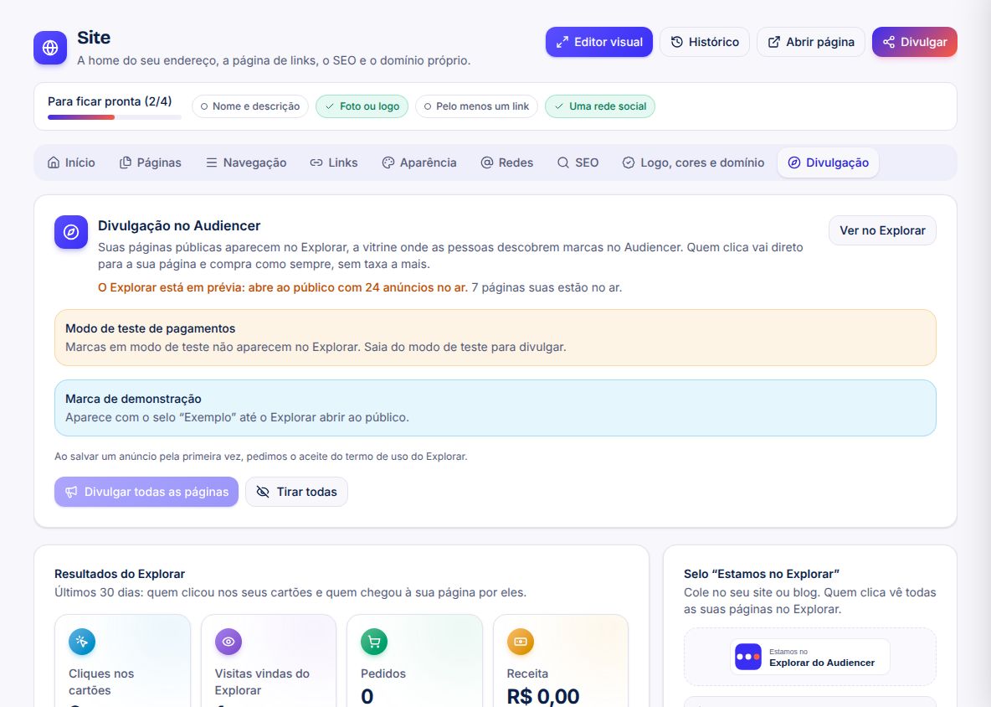Open the Navegação tab

246,163
